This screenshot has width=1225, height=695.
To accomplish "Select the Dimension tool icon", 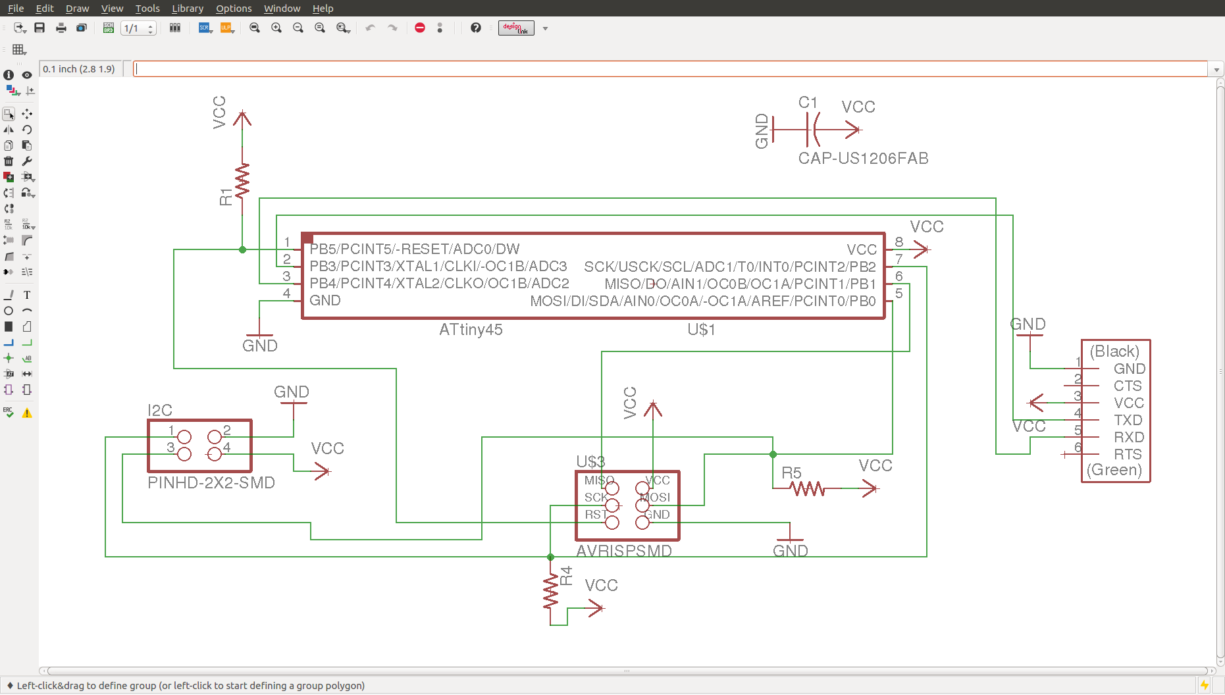I will (x=27, y=374).
